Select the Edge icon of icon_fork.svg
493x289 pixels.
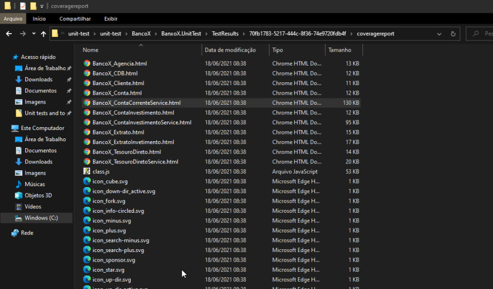(87, 201)
